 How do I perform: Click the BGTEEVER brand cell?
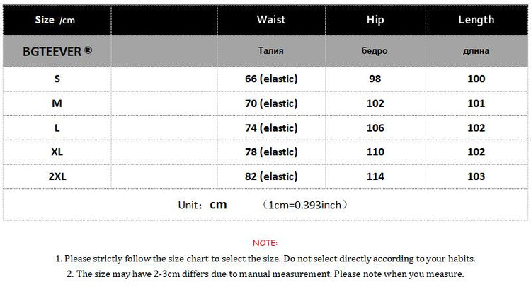tap(57, 52)
